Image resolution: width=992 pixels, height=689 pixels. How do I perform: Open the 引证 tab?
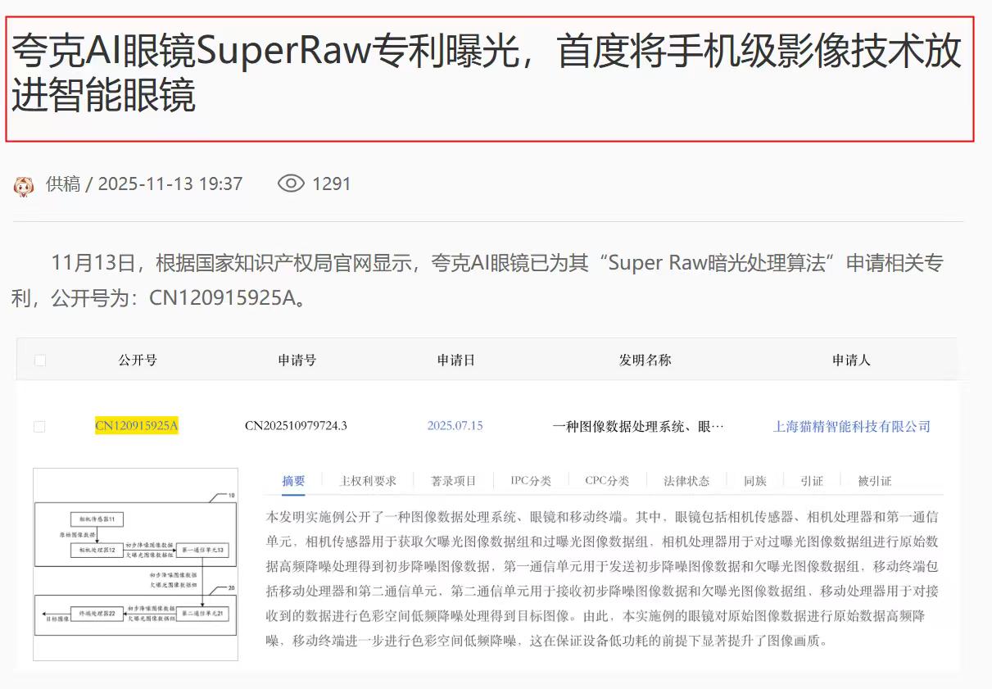point(812,481)
